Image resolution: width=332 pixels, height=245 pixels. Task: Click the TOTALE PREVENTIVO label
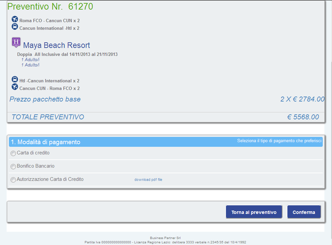pyautogui.click(x=48, y=117)
